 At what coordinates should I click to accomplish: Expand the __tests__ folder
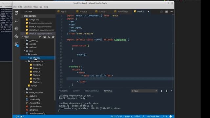[x=33, y=40]
